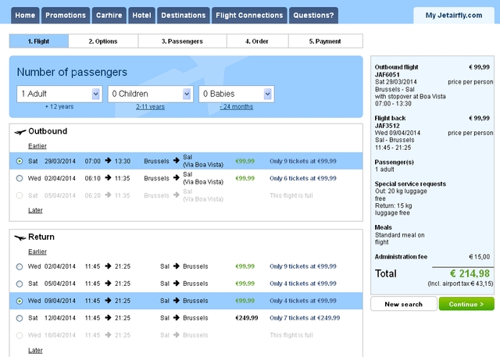The width and height of the screenshot is (500, 357).
Task: Open the Children count dropdown
Action: point(151,94)
